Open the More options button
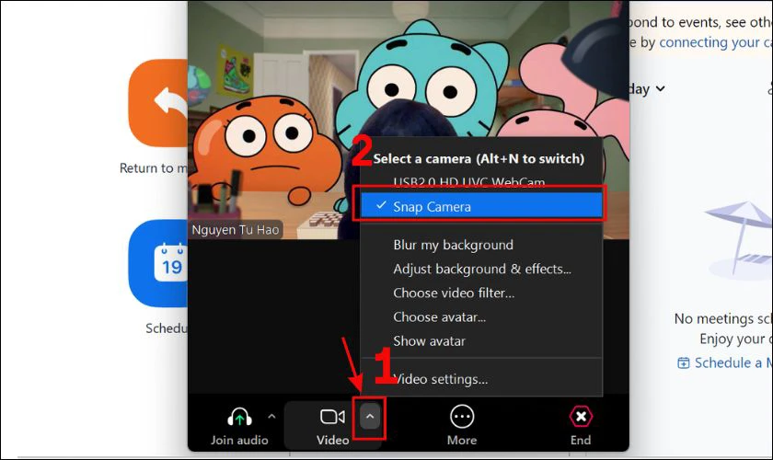This screenshot has width=773, height=460. [x=462, y=417]
